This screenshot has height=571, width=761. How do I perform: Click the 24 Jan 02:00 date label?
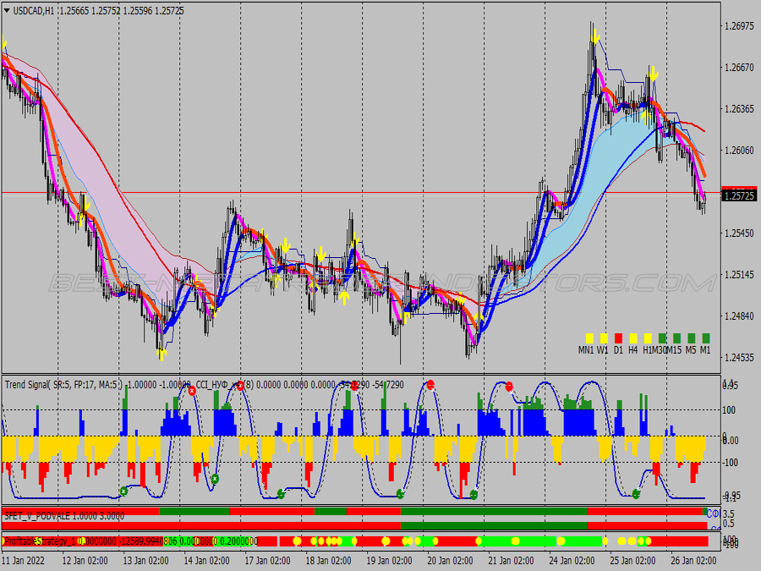click(x=572, y=560)
